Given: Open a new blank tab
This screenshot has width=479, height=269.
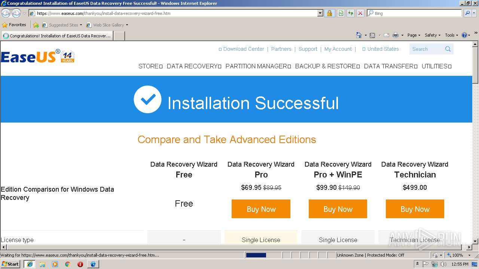Looking at the screenshot, I should (x=119, y=36).
